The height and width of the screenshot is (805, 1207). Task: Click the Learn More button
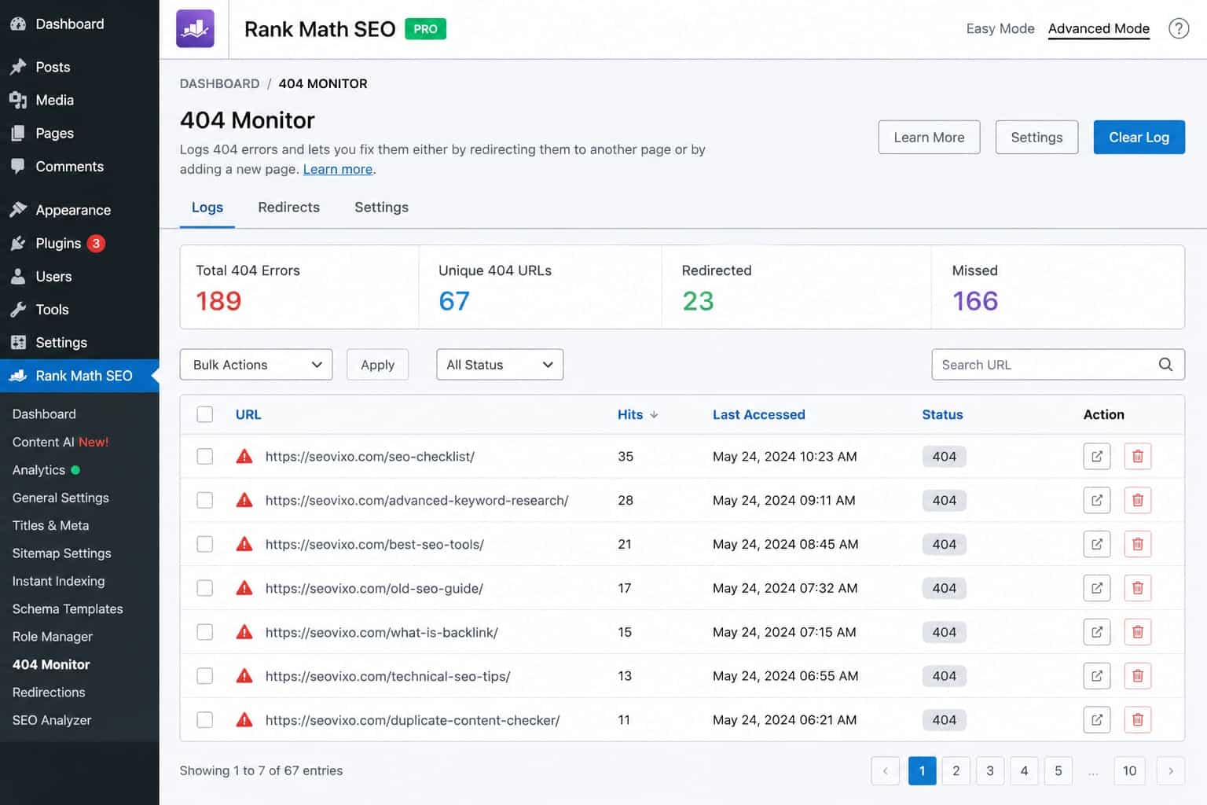(x=929, y=138)
